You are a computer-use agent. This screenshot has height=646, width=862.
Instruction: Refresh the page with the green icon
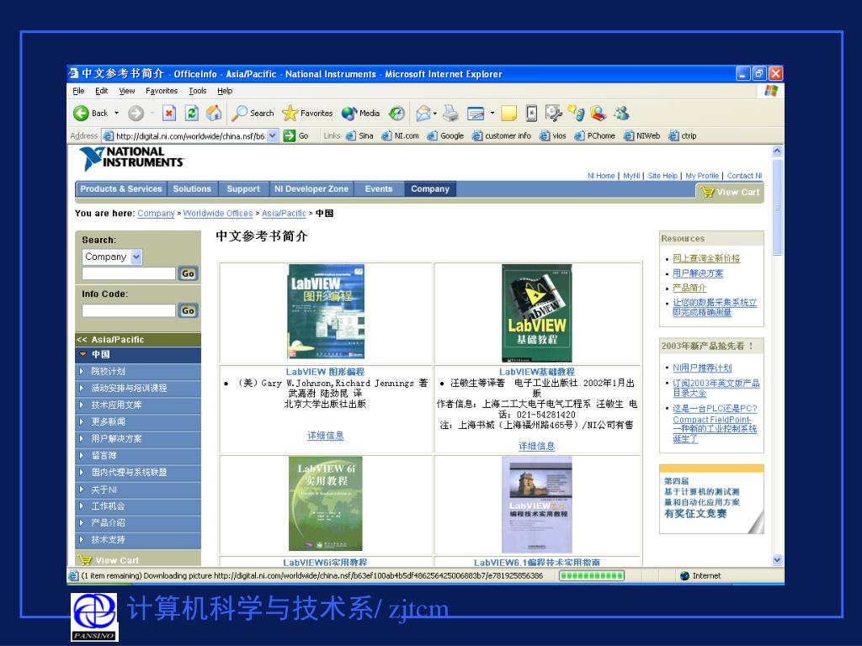191,114
